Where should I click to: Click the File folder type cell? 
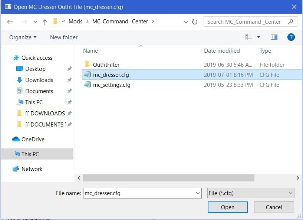(x=272, y=65)
